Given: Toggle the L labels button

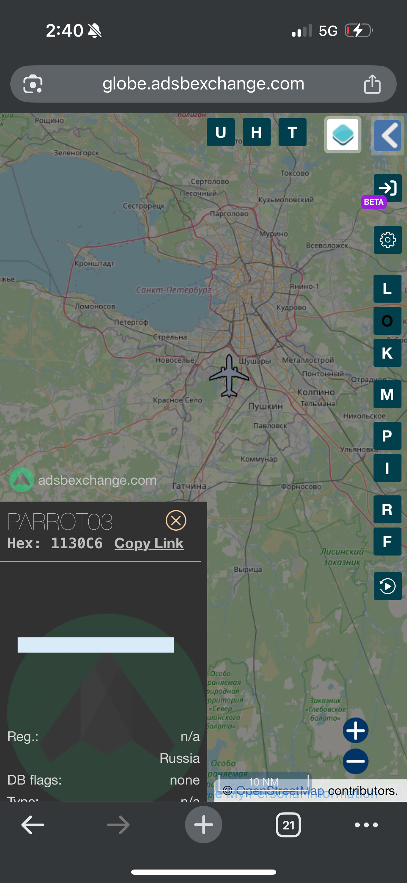Looking at the screenshot, I should click(x=387, y=288).
